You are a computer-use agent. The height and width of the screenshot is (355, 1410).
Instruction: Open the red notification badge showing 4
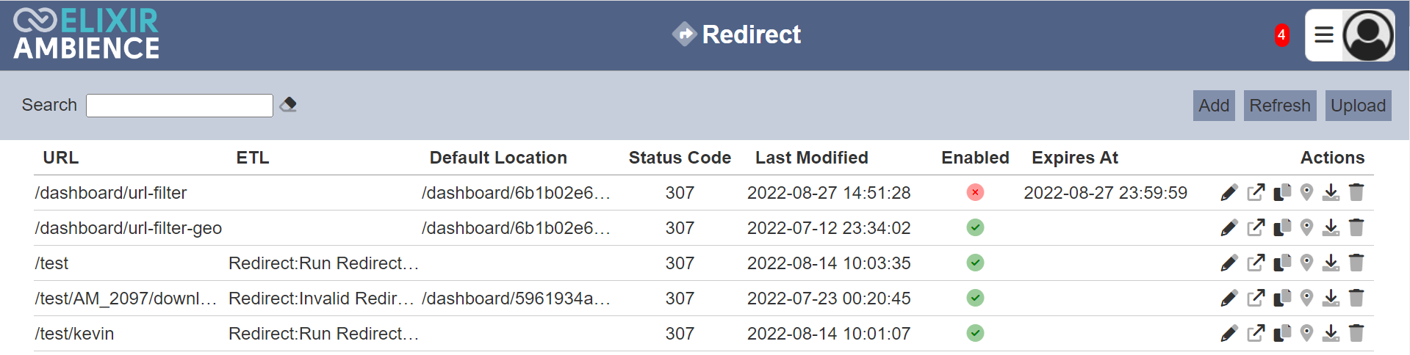[1281, 34]
